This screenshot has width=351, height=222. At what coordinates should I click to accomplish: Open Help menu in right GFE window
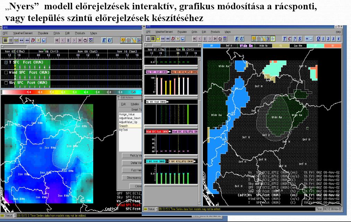click(338, 32)
